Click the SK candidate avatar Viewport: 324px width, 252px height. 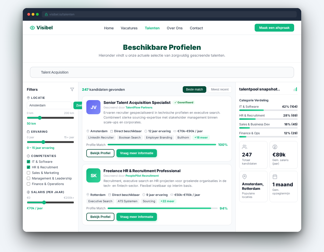point(93,175)
